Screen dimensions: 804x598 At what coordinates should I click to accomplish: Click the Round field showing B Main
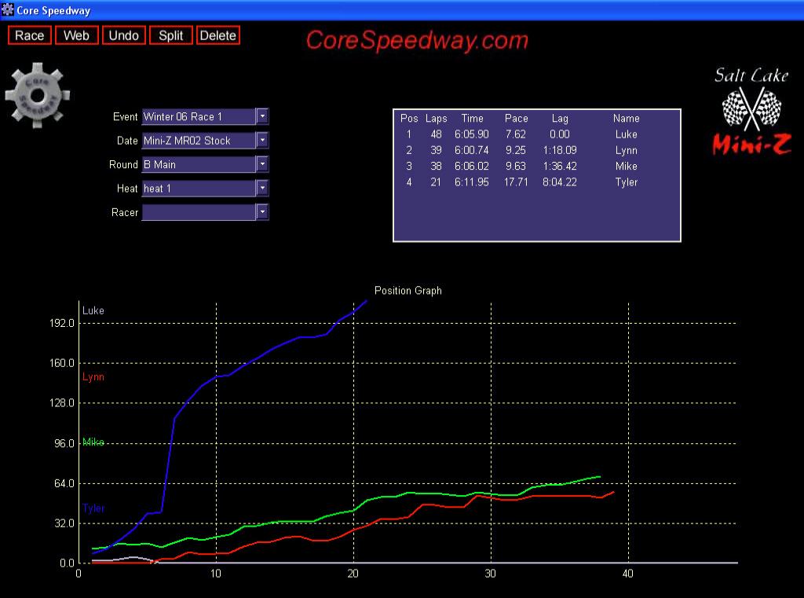point(199,164)
